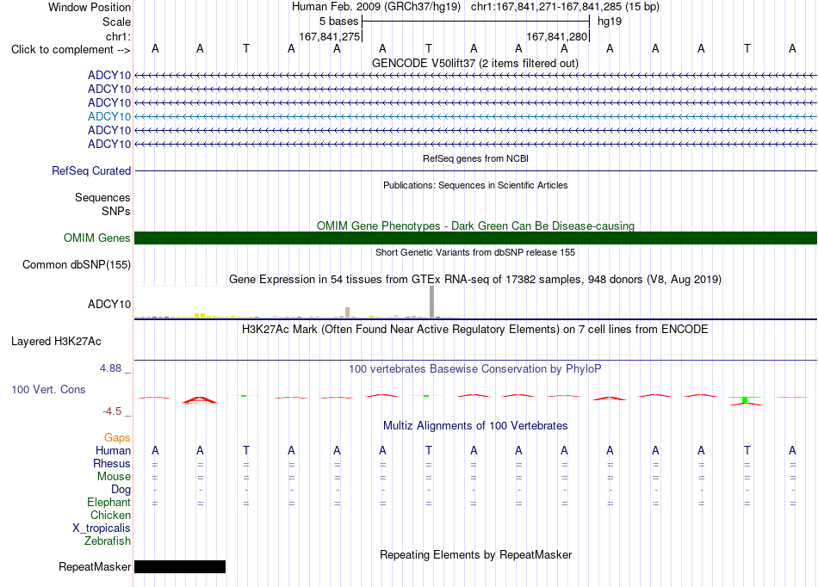Open Multiz Alignments of 100 Vertebrates title
818x587 pixels.
click(475, 426)
